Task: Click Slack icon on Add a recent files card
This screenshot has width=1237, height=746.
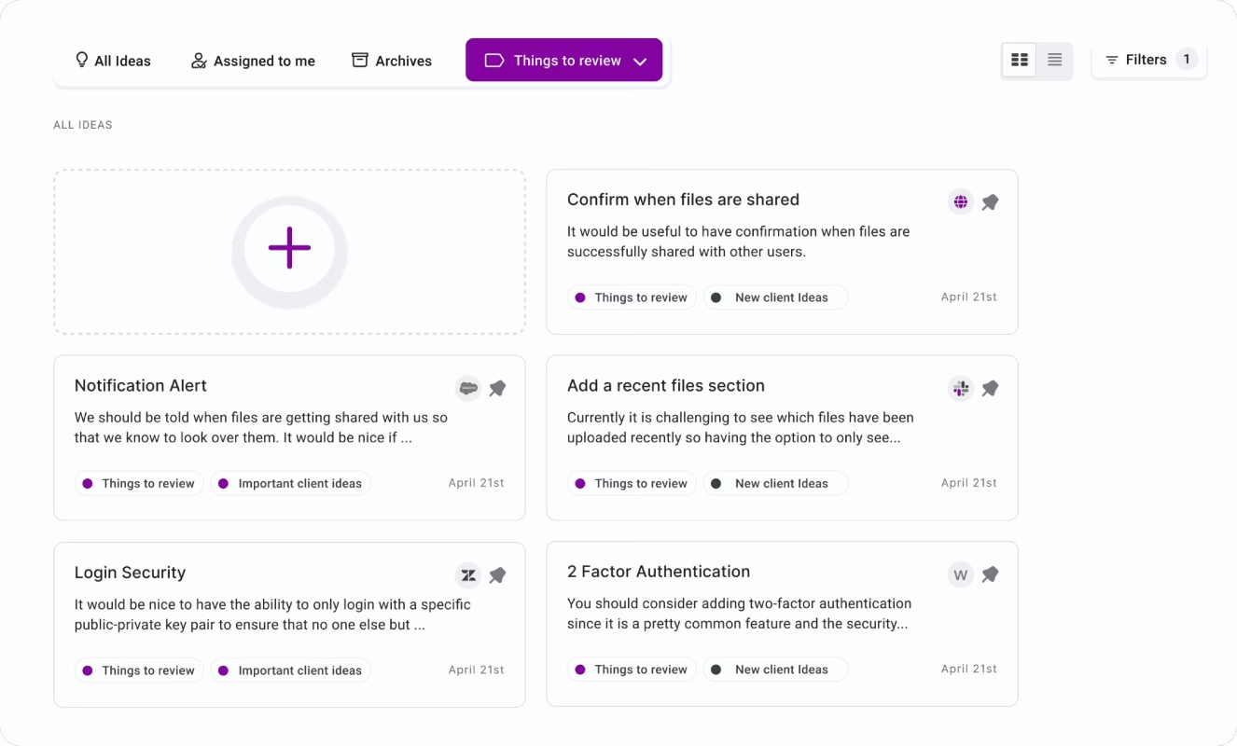Action: pyautogui.click(x=961, y=388)
